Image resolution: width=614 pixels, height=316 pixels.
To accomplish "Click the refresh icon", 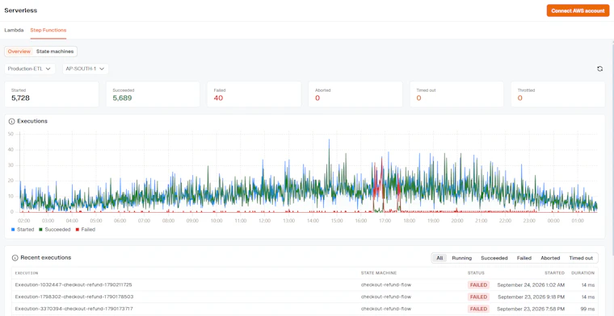I will click(599, 69).
